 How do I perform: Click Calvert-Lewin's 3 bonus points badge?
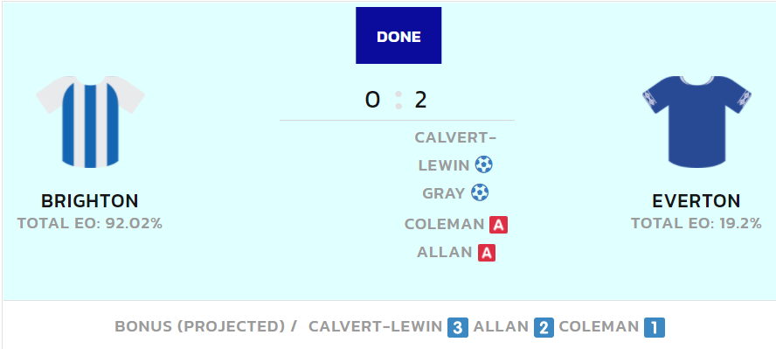tap(458, 328)
